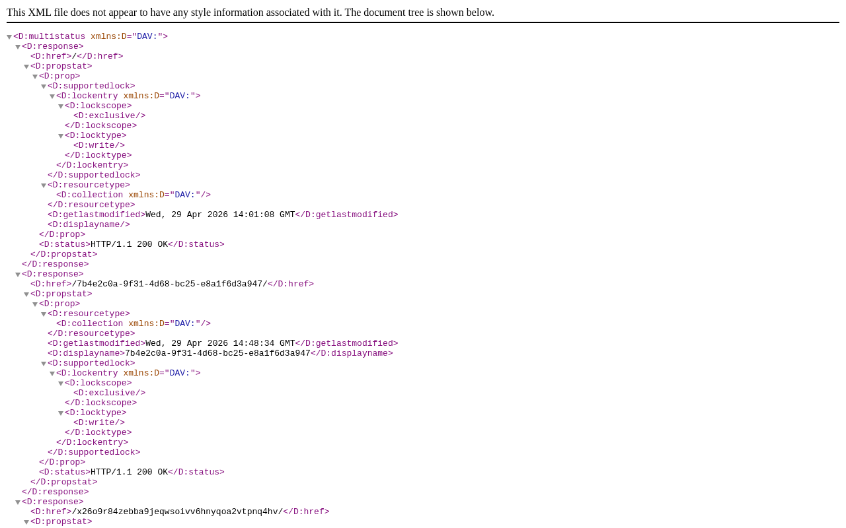Collapse D:resourcetype above the 14:48:34 timestamp
The height and width of the screenshot is (528, 846).
[x=44, y=315]
